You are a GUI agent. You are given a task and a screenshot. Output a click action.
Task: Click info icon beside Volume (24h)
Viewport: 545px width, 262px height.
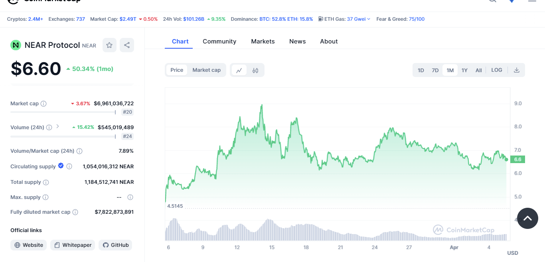[x=49, y=128]
